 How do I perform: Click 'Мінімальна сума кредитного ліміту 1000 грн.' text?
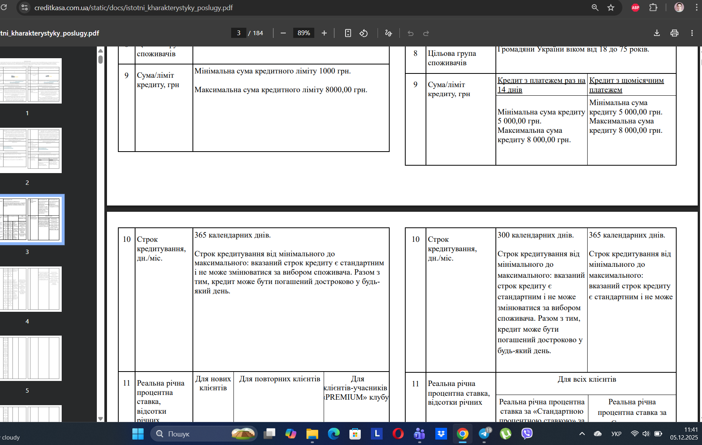click(273, 71)
